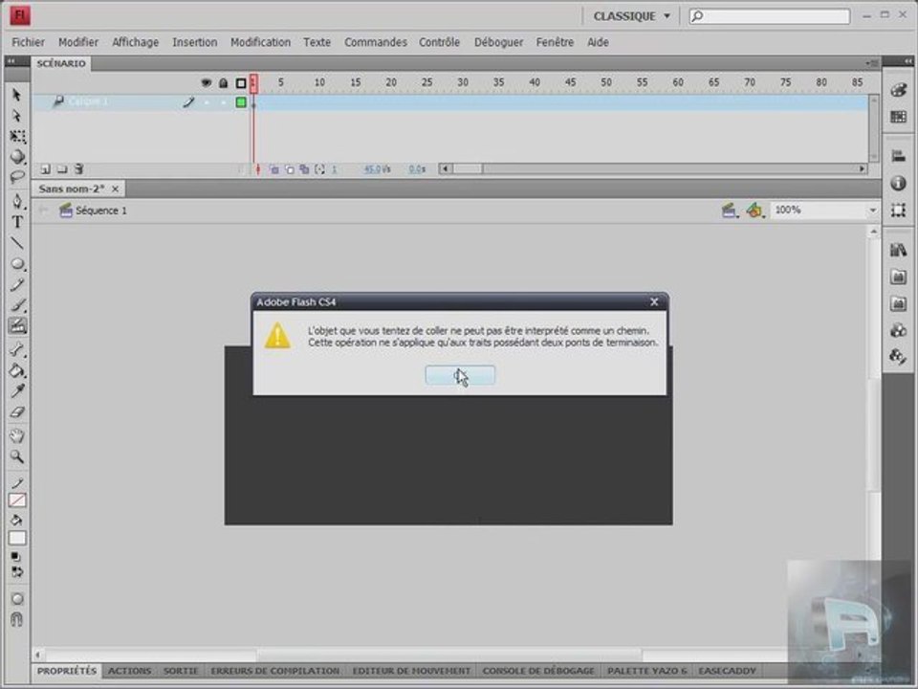Image resolution: width=918 pixels, height=689 pixels.
Task: Open the Library books panel icon
Action: click(x=899, y=250)
